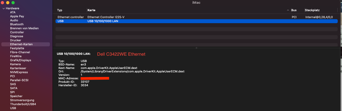
Task: Open Thunderbolt/USB4 in the sidebar
Action: coord(23,104)
